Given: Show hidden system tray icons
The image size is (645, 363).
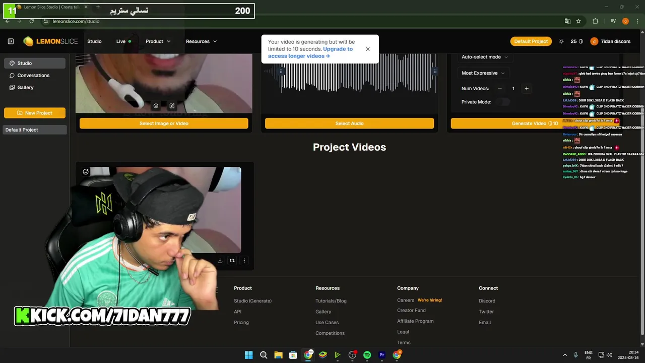Looking at the screenshot, I should tap(565, 355).
